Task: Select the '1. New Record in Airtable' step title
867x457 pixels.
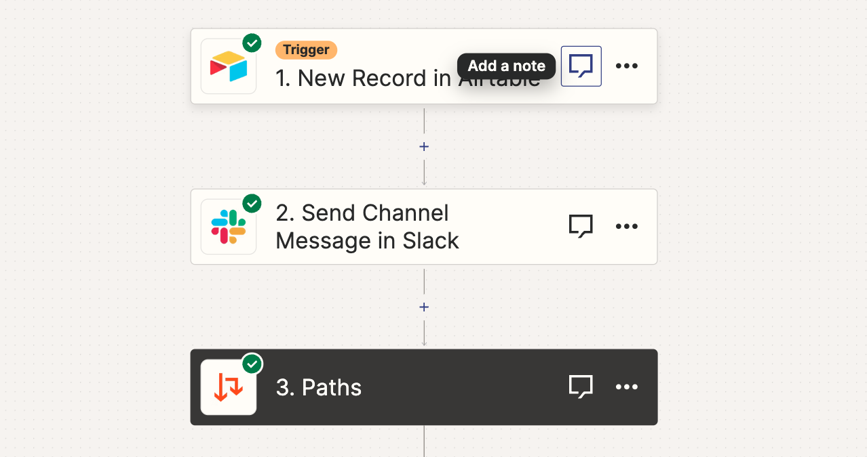Action: [408, 79]
